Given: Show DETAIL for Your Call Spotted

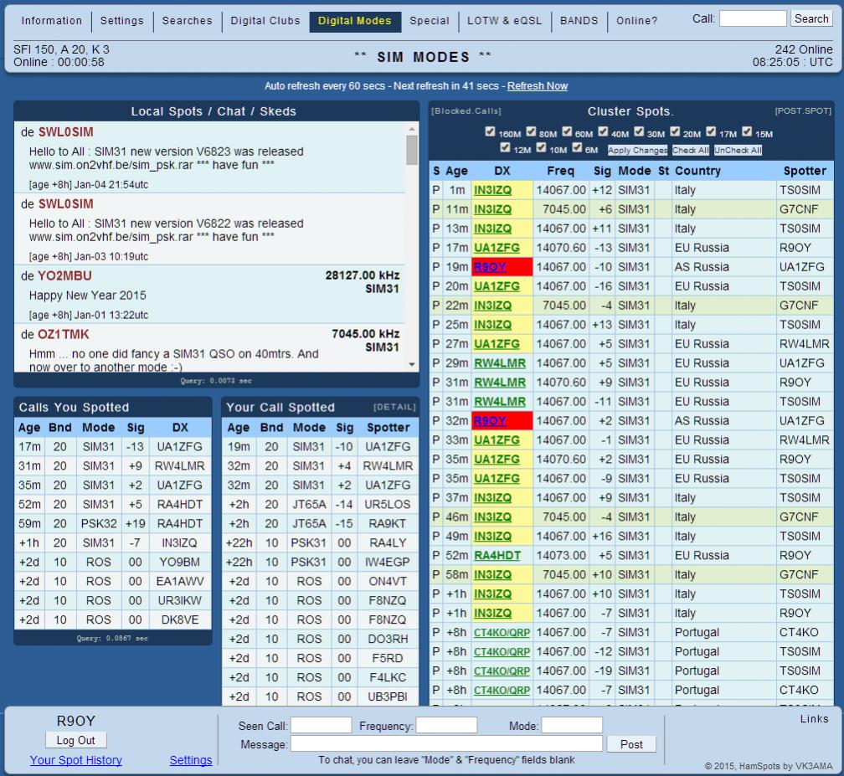Looking at the screenshot, I should pos(394,408).
